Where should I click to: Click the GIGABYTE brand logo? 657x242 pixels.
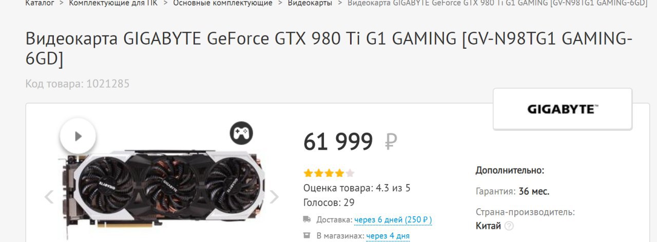(563, 109)
